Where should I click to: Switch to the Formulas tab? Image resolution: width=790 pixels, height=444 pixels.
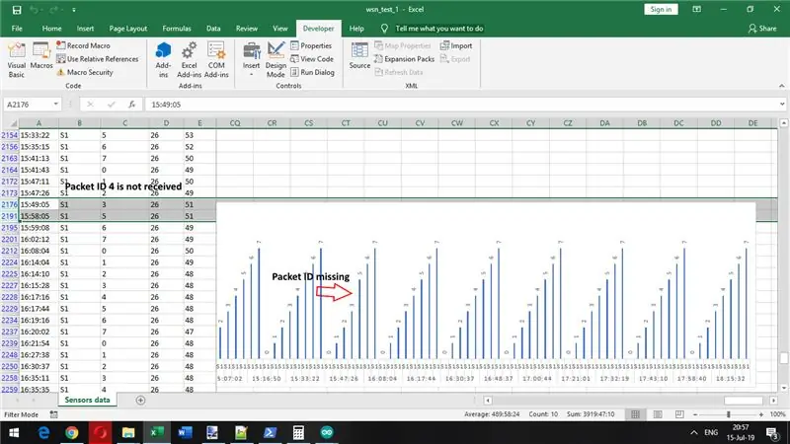(x=177, y=29)
